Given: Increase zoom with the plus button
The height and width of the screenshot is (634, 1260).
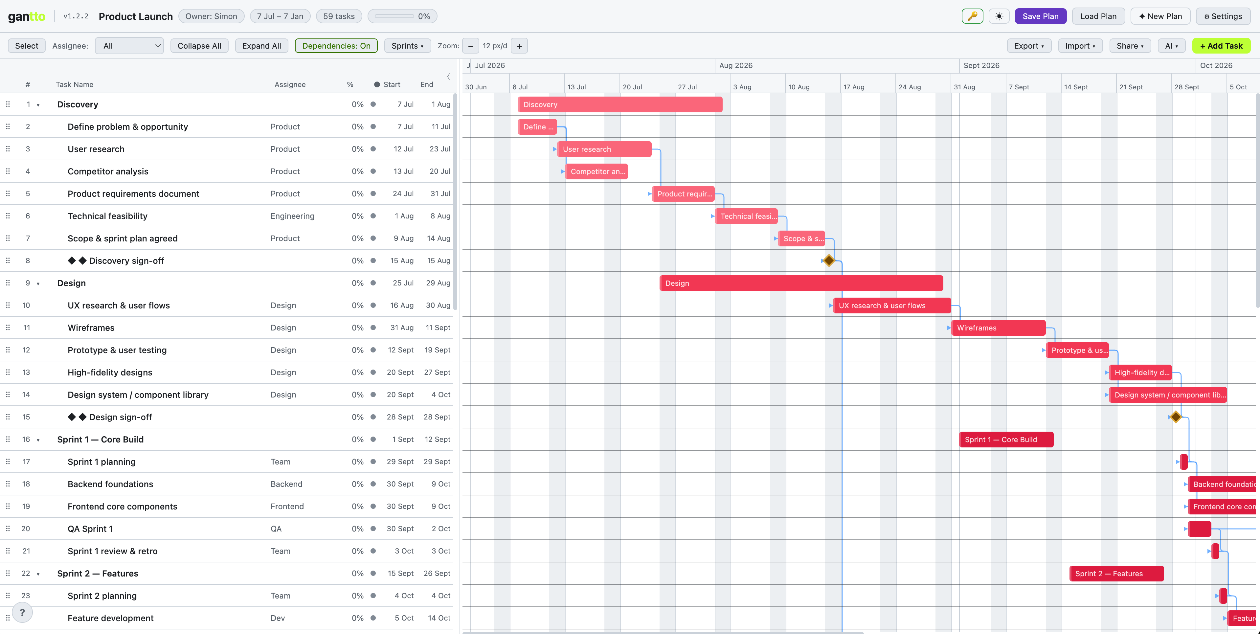Looking at the screenshot, I should point(519,46).
